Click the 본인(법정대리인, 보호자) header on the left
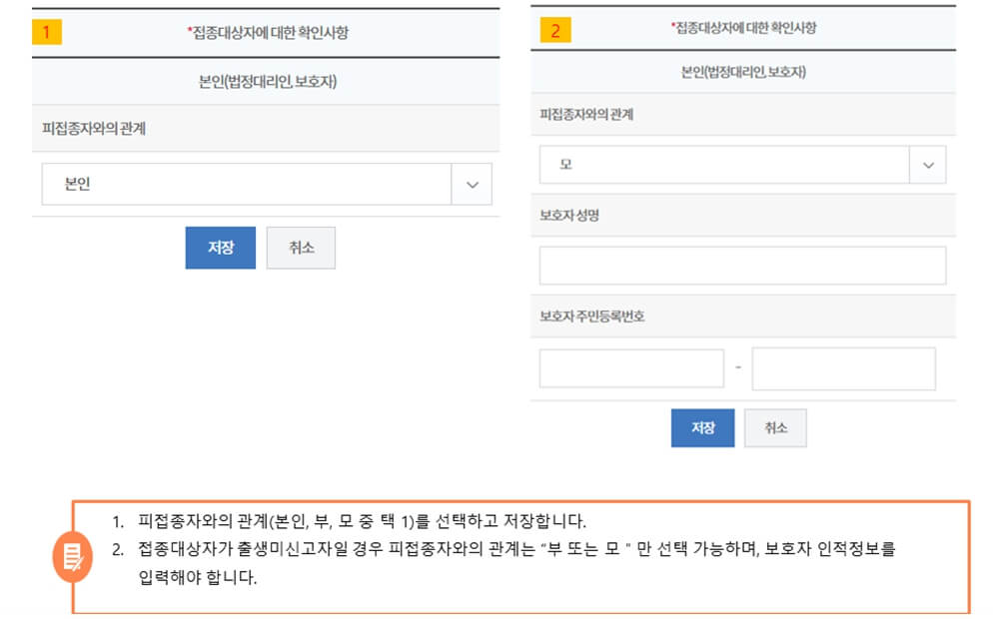Viewport: 993px width, 619px height. pos(266,82)
